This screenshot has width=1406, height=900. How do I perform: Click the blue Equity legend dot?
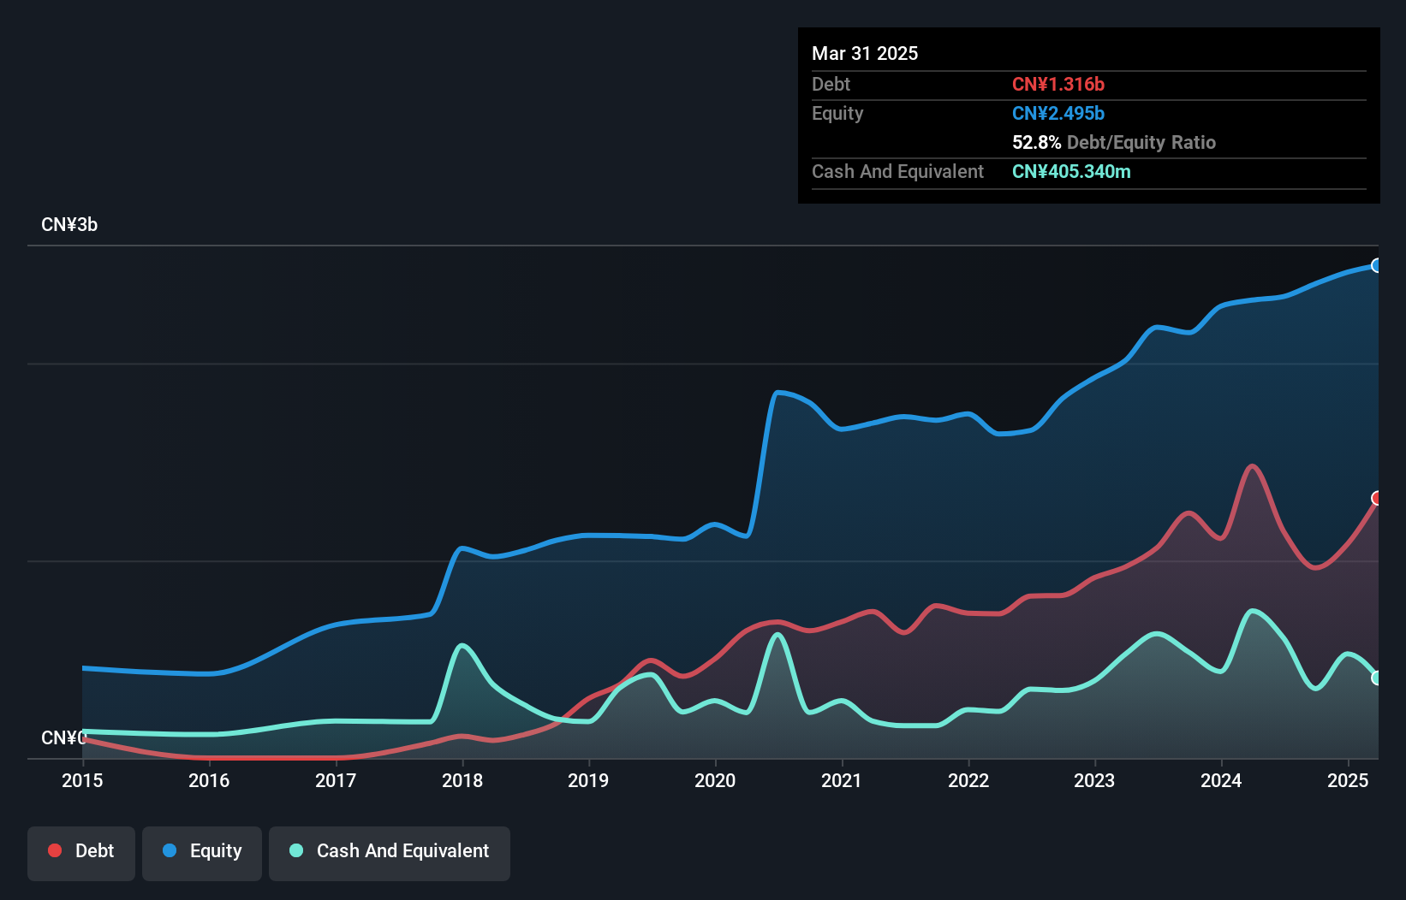pyautogui.click(x=170, y=850)
